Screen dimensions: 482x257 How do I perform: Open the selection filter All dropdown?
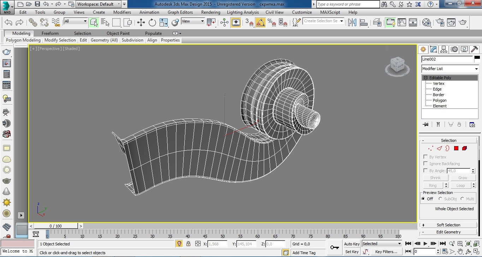click(75, 21)
